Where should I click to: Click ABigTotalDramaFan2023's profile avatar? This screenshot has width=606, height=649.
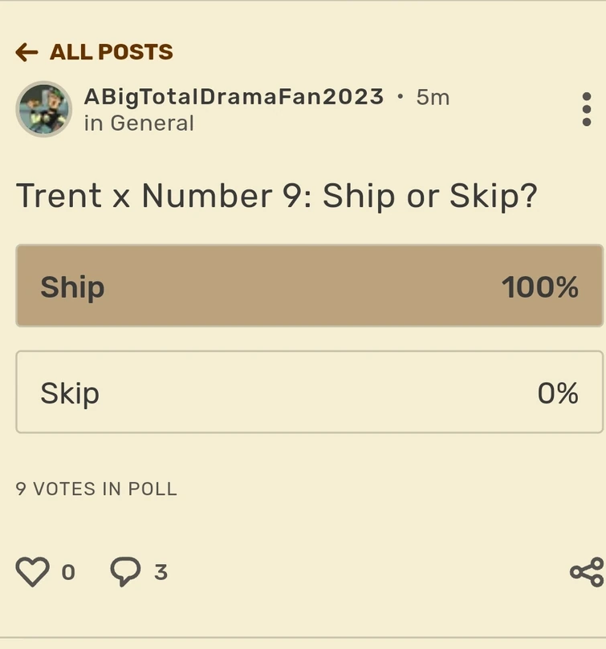click(x=44, y=109)
